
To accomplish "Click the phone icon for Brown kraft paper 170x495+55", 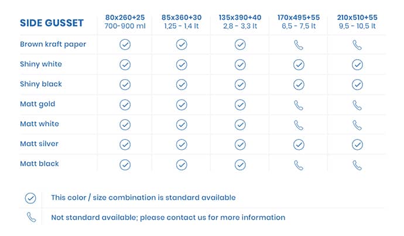I will click(299, 45).
